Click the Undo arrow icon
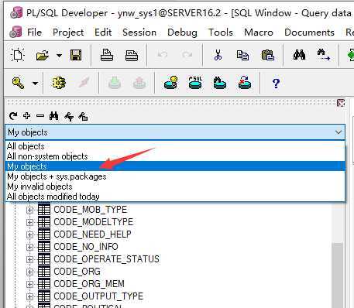The height and width of the screenshot is (308, 354). [x=163, y=55]
